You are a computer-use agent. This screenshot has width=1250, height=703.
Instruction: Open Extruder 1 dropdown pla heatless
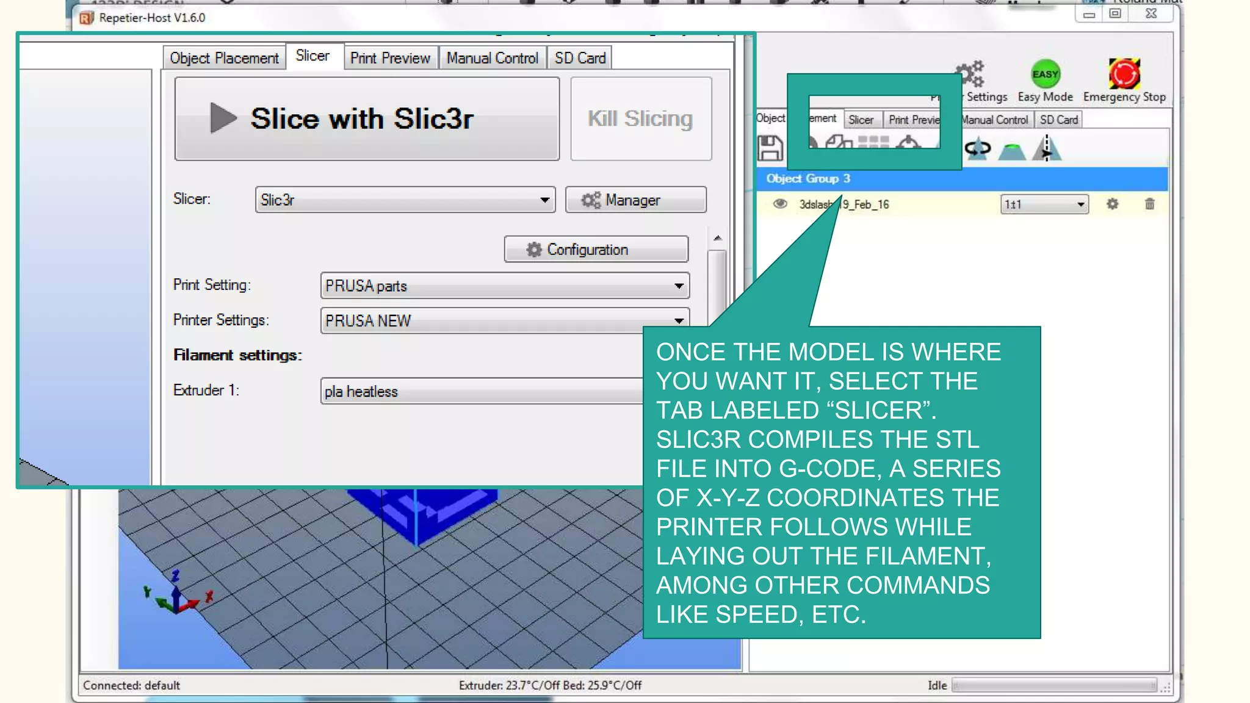point(482,391)
